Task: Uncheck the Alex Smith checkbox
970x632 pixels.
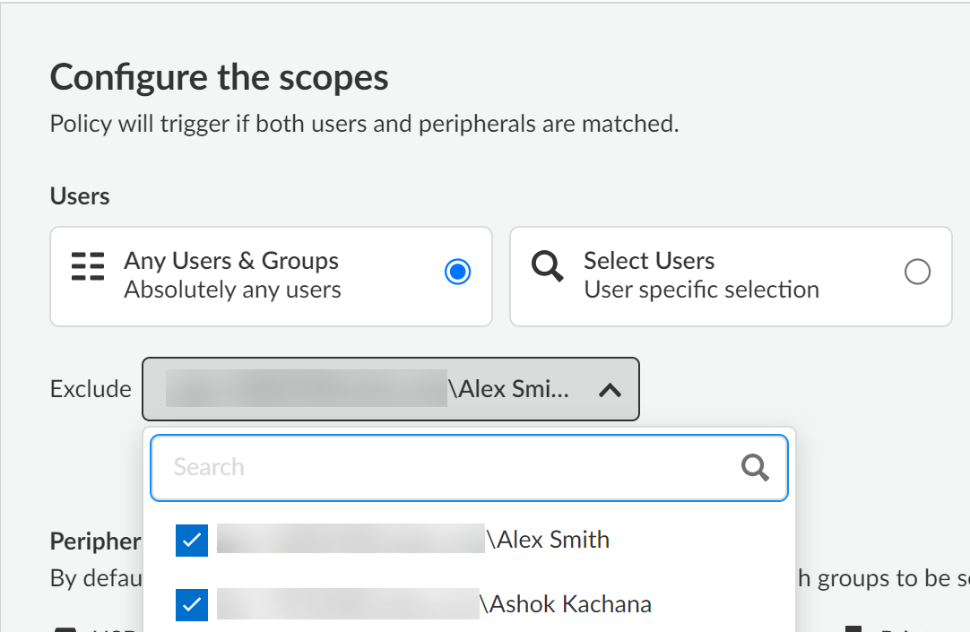Action: (x=193, y=541)
